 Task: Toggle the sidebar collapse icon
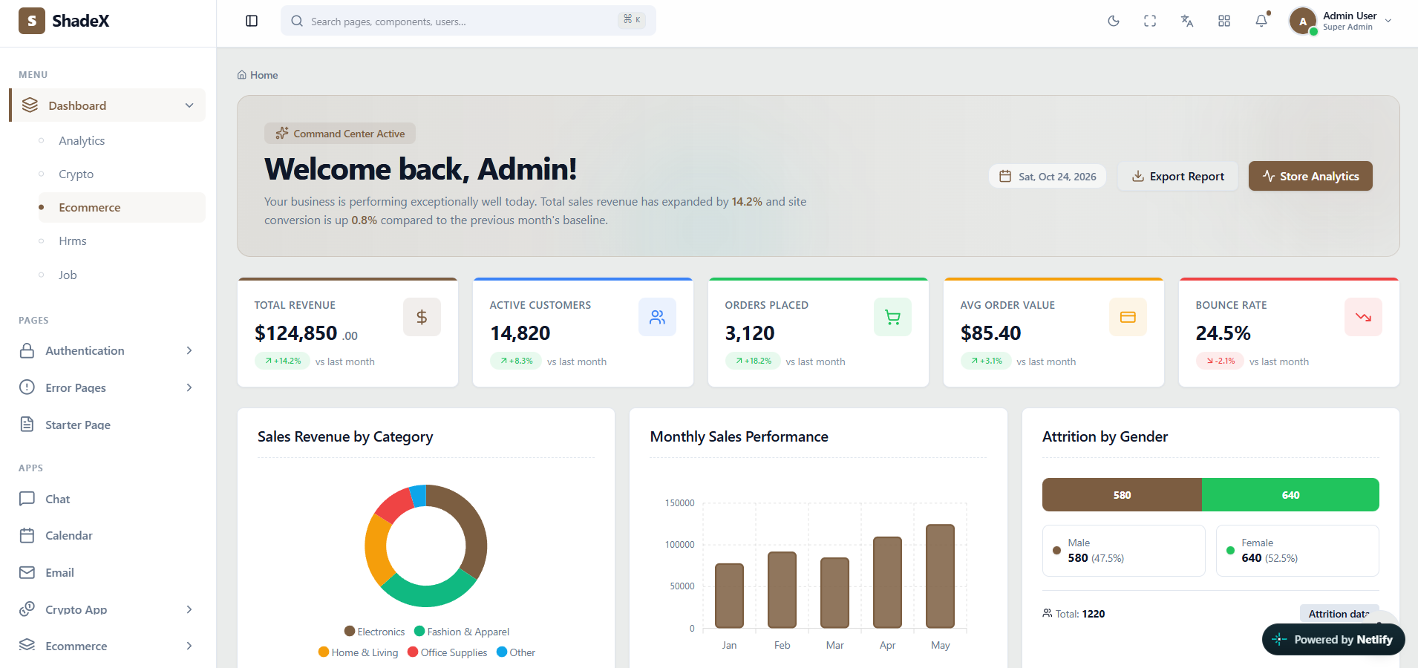pos(252,21)
